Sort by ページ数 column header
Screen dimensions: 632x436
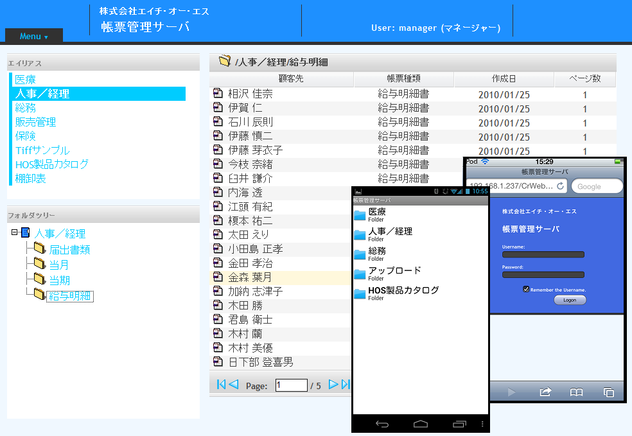pos(585,78)
